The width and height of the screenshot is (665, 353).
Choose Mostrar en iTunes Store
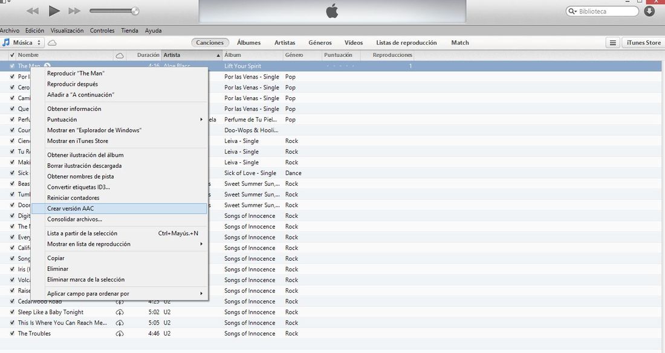coord(119,141)
